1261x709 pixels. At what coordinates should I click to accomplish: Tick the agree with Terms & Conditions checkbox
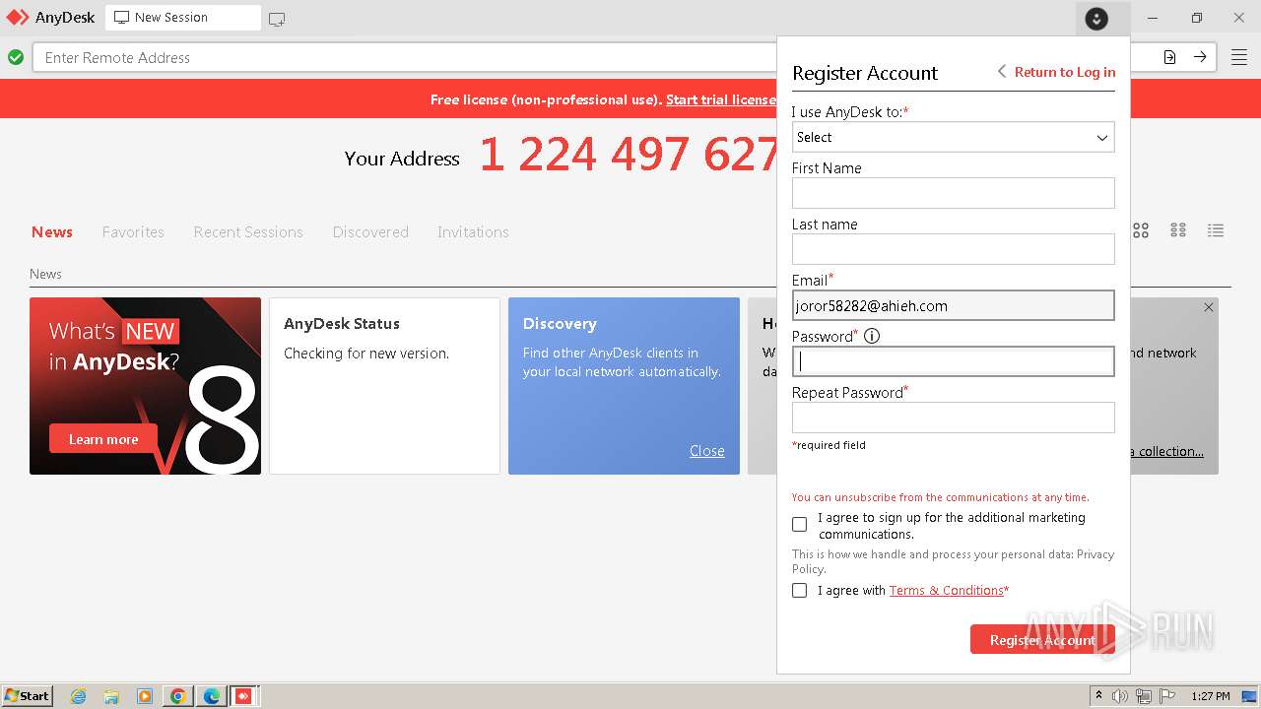coord(800,591)
